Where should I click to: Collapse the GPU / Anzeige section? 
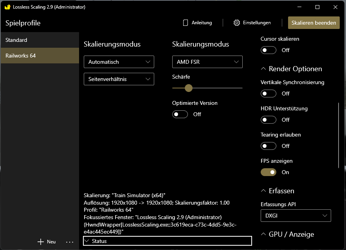[287, 234]
